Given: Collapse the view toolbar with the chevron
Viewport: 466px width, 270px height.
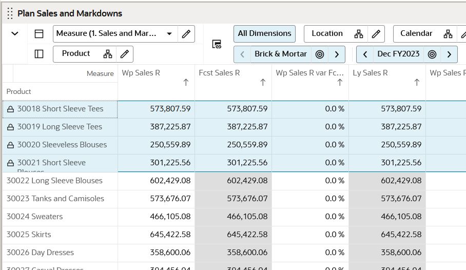Looking at the screenshot, I should pos(15,33).
